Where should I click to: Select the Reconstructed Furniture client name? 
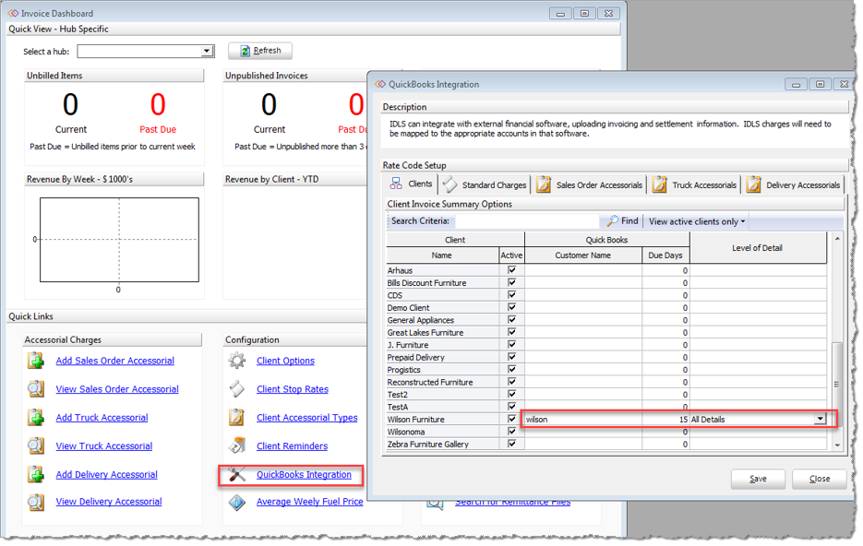click(x=430, y=382)
